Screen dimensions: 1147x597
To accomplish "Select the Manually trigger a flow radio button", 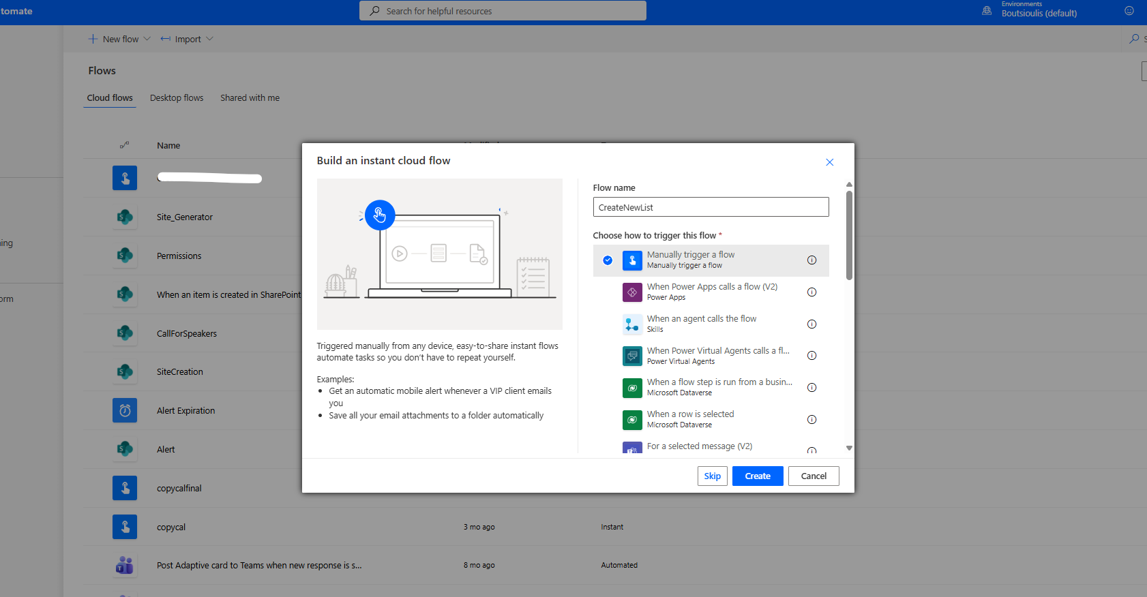I will click(608, 260).
